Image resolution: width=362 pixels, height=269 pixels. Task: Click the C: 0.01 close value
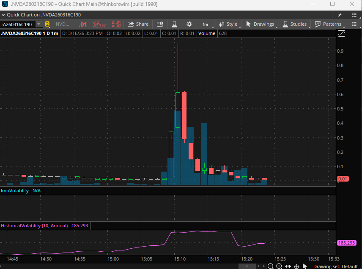[x=169, y=33]
